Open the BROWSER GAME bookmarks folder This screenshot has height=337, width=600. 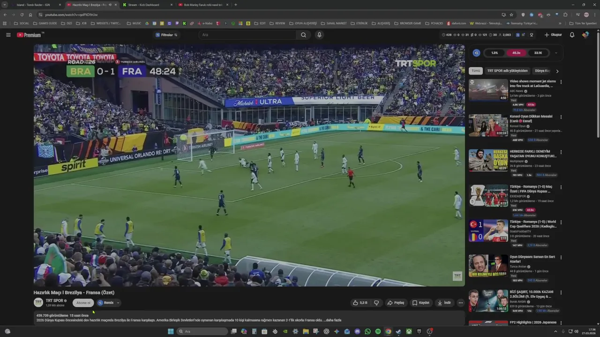[x=408, y=23]
